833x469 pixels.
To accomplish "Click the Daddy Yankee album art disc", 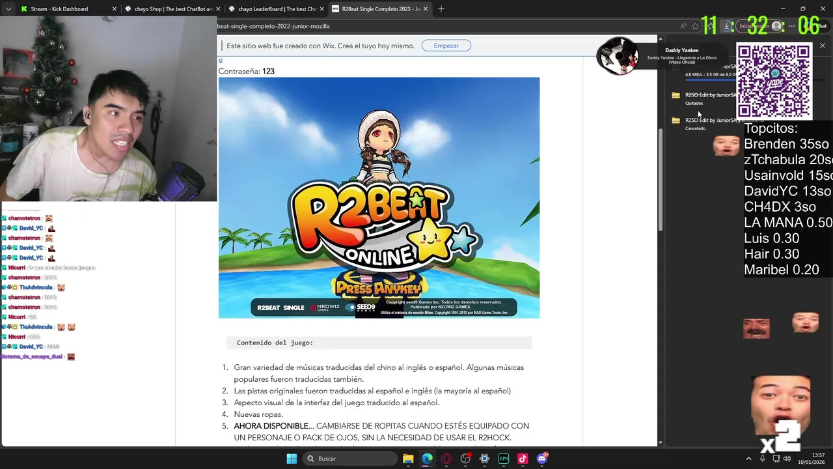I will pyautogui.click(x=618, y=56).
